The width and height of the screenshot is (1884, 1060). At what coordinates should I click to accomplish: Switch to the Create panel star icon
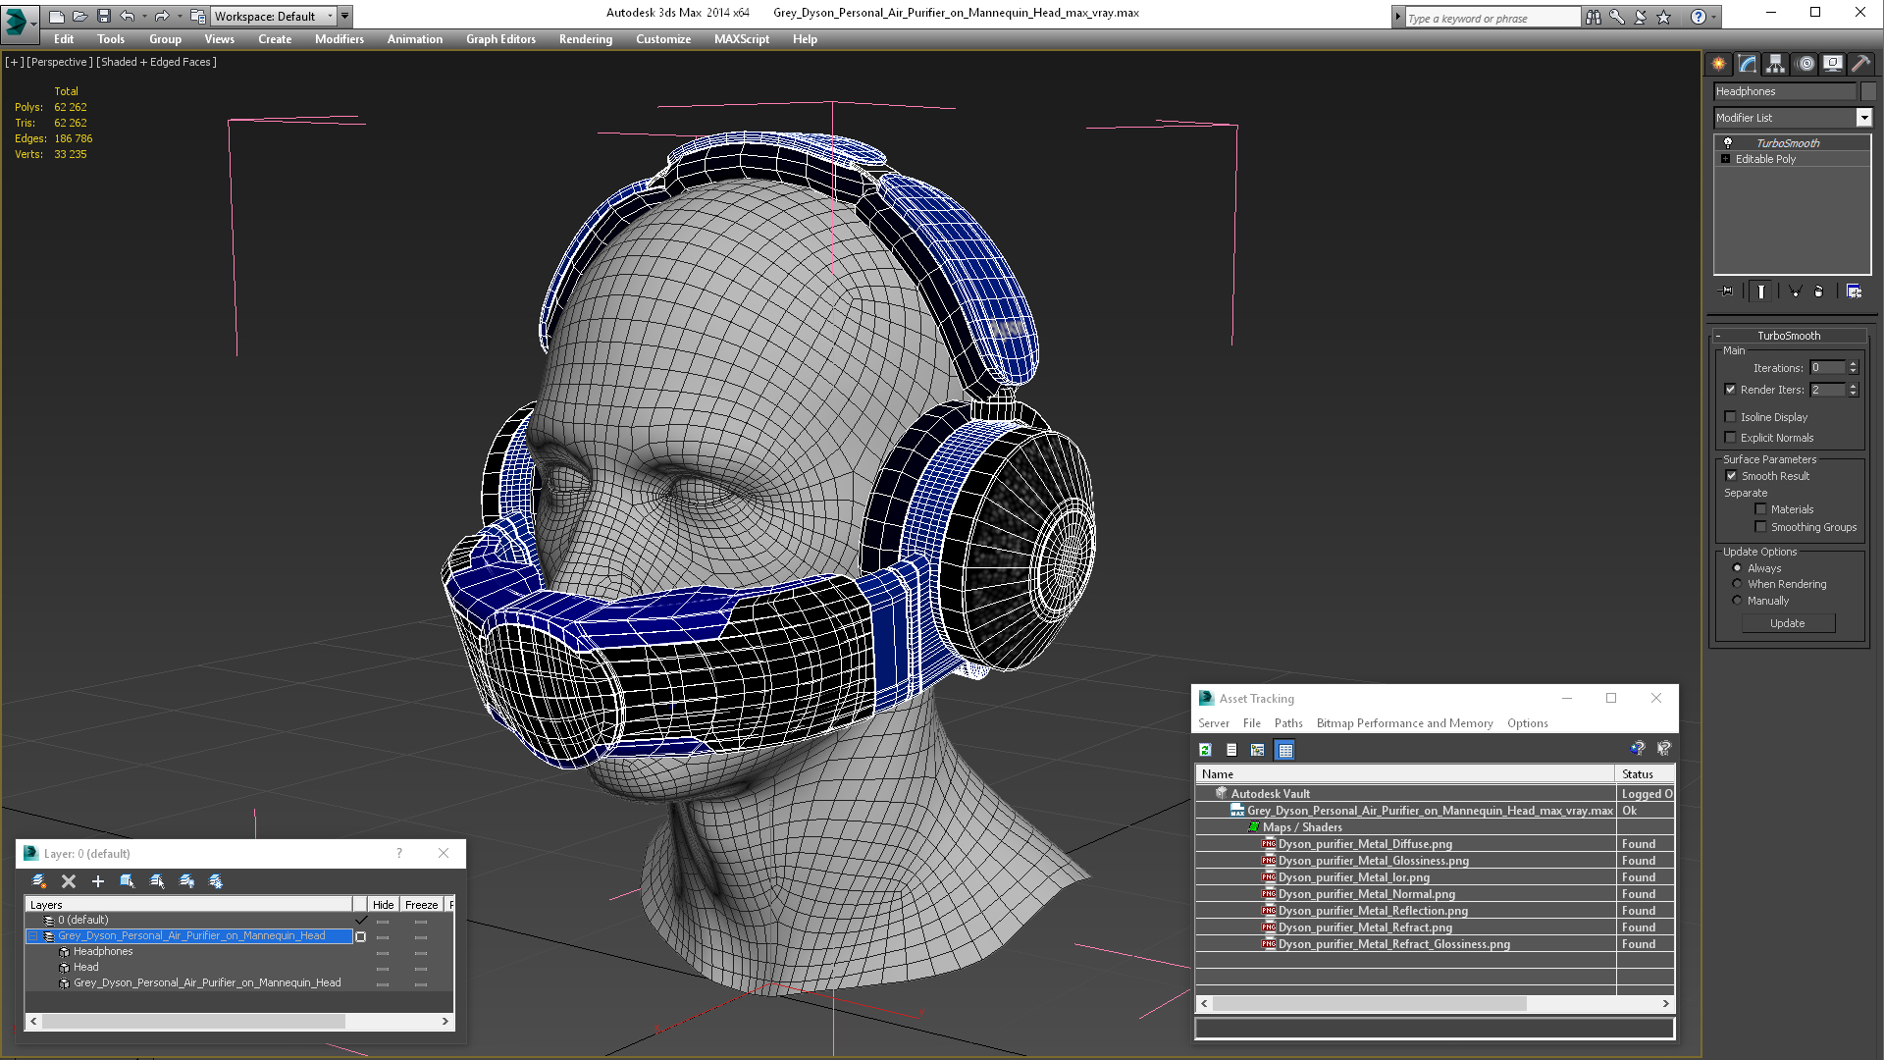[1719, 64]
